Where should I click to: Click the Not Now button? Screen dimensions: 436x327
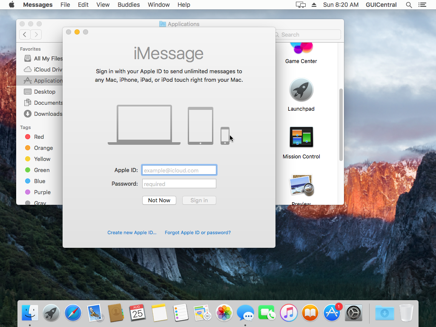(x=159, y=200)
